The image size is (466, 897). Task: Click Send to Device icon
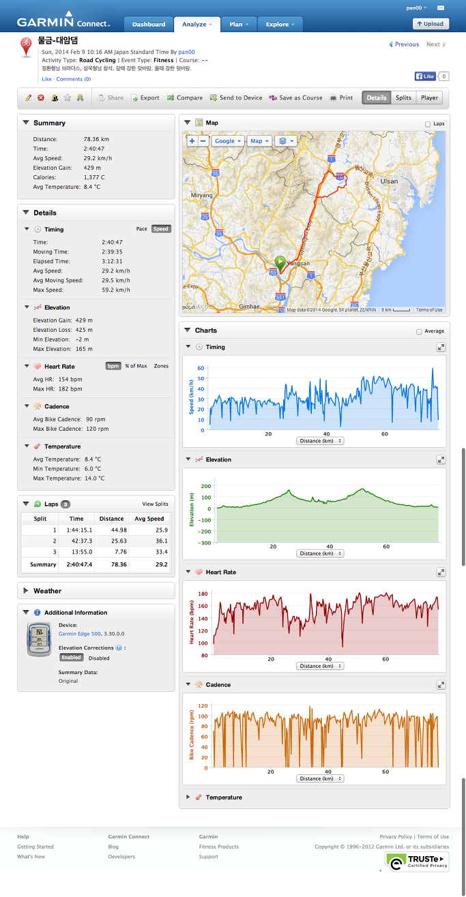214,98
